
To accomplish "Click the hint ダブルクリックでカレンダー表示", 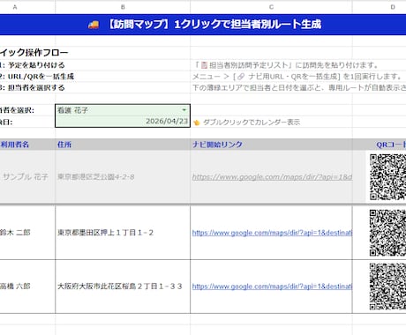I will point(252,122).
